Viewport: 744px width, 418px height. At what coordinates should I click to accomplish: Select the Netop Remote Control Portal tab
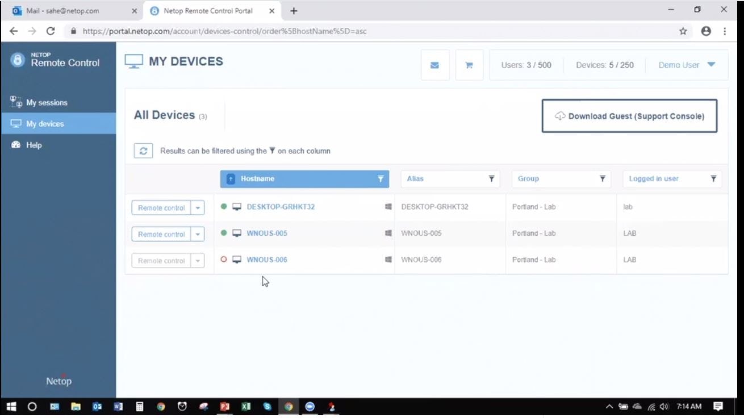point(212,11)
